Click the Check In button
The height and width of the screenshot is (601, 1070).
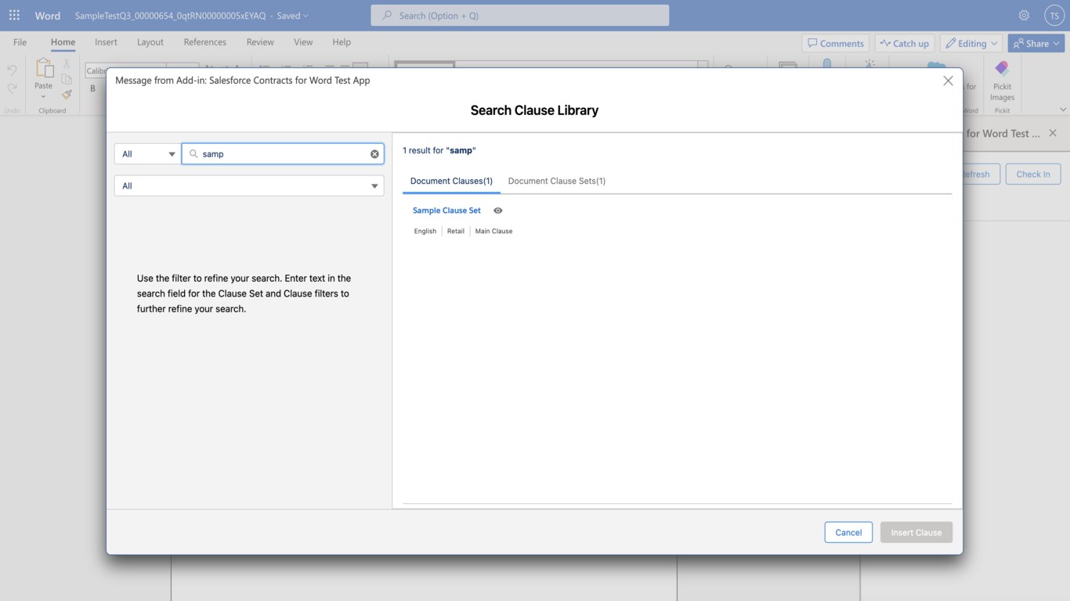[x=1033, y=174]
